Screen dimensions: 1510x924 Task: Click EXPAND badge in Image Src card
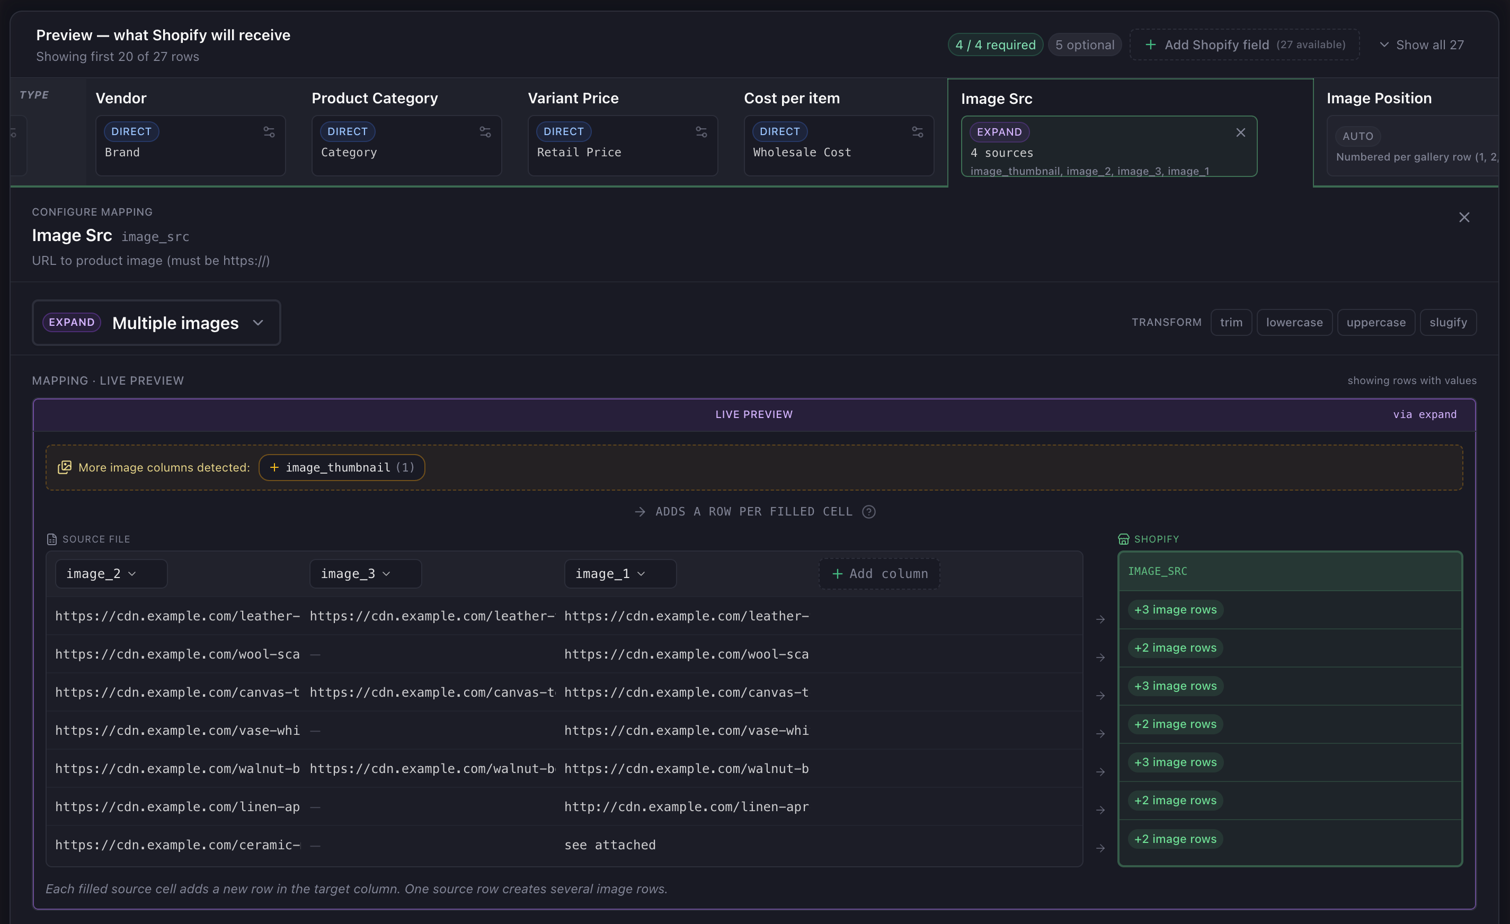[1000, 132]
